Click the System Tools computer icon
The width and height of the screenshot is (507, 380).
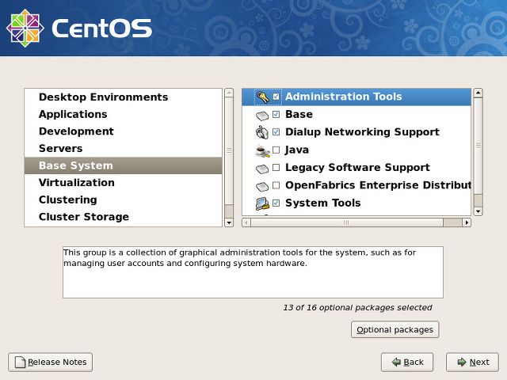point(262,203)
